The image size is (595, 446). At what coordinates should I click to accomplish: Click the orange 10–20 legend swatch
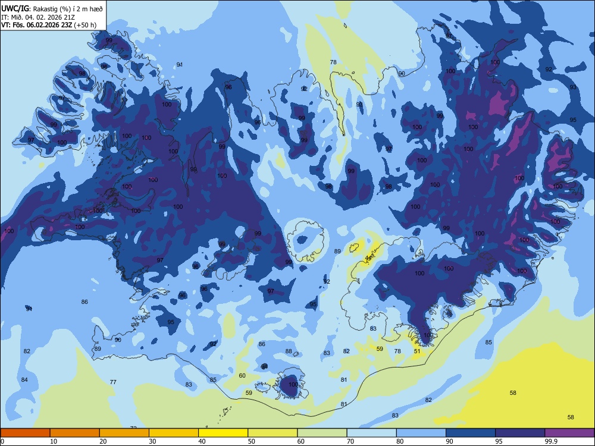75,433
